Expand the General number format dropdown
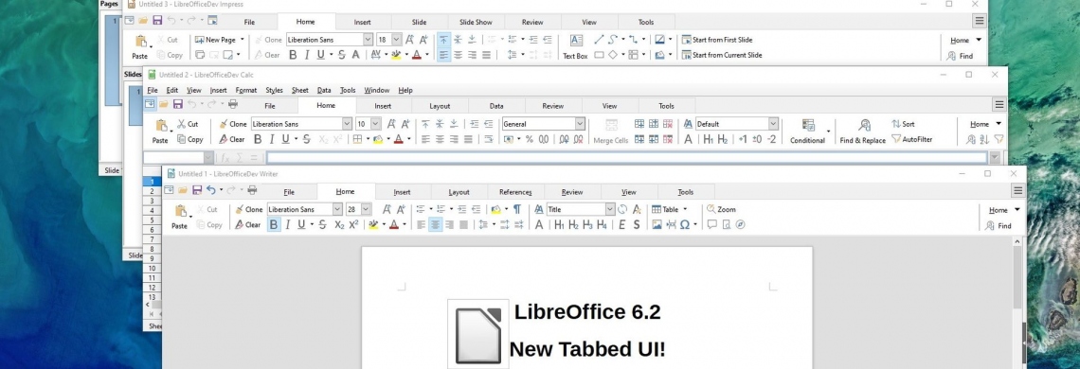Viewport: 1080px width, 369px height. click(x=580, y=124)
